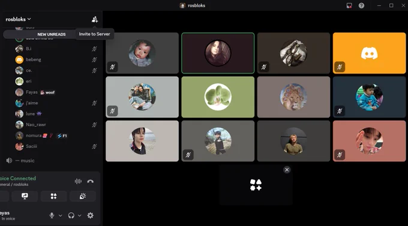Launch Activities with the shapes button
Screen dimensions: 408x226
[54, 196]
